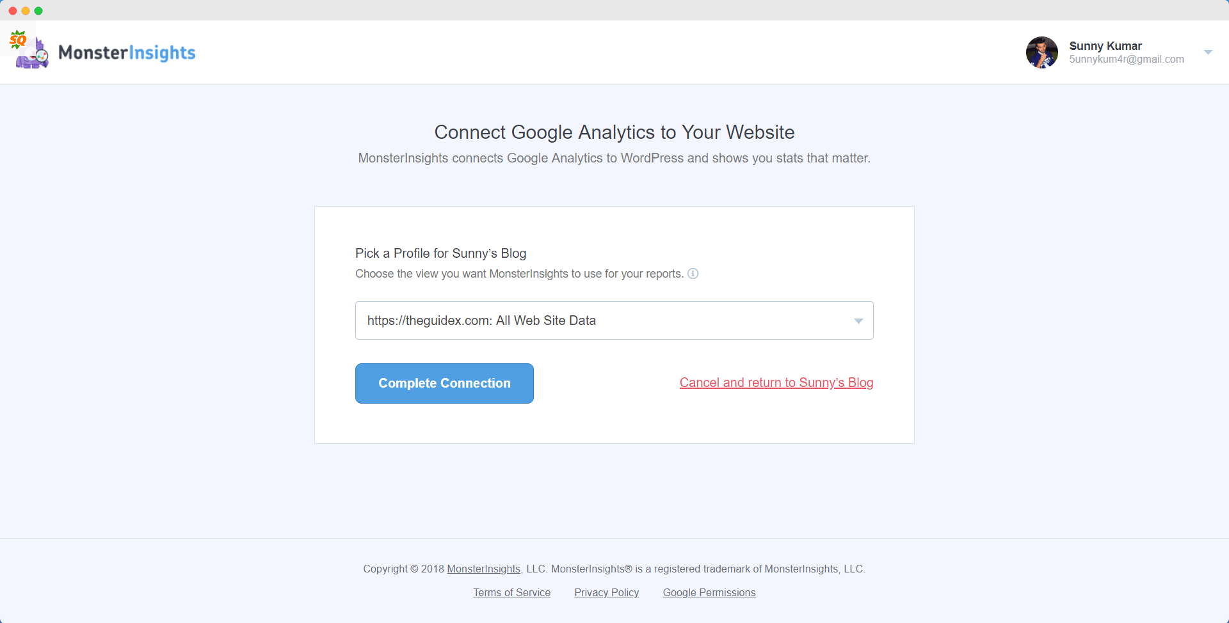Screen dimensions: 1229x623
Task: Click the MonsterInsights monster mascot logo
Action: (33, 55)
